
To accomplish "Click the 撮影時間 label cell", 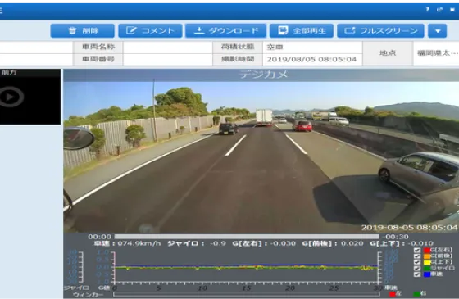I will [238, 59].
